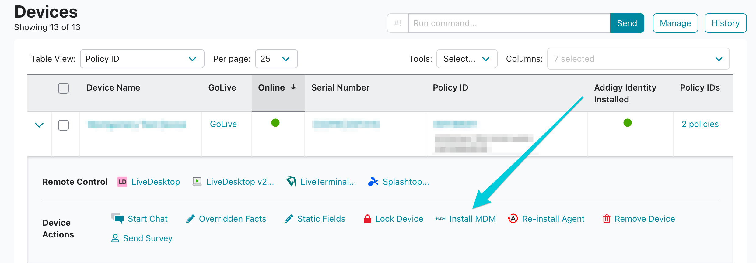Click the Send button
The height and width of the screenshot is (263, 756).
coord(627,23)
